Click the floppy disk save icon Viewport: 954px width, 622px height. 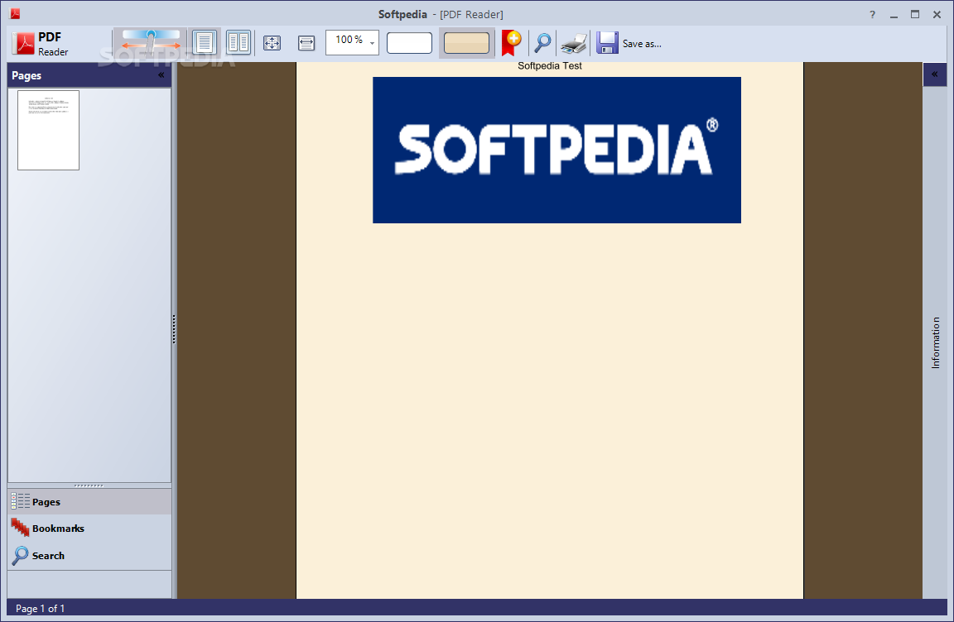pos(607,42)
